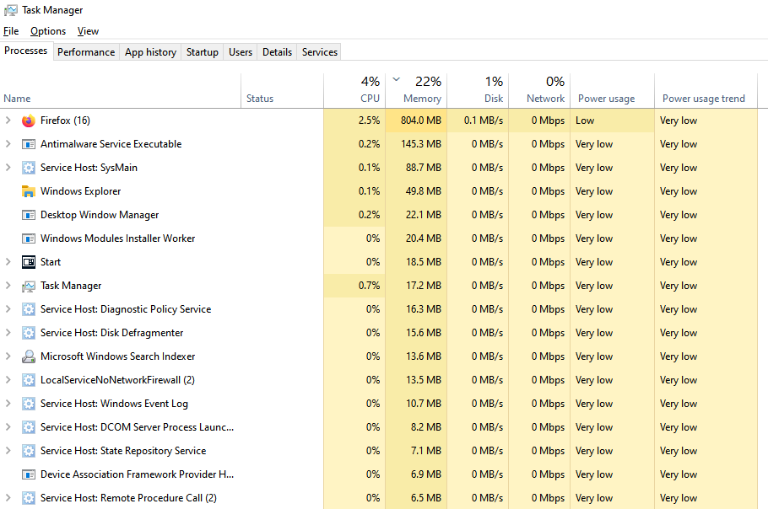The width and height of the screenshot is (768, 509).
Task: Switch to the App history tab
Action: point(150,52)
